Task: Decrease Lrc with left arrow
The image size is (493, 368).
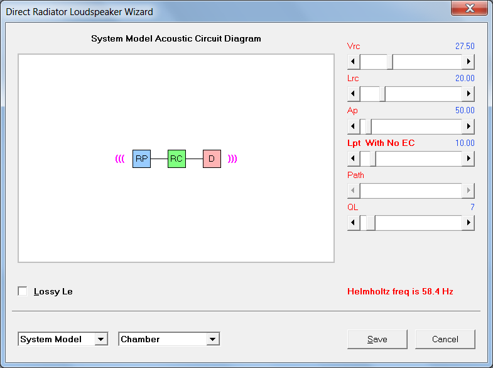Action: pos(354,94)
